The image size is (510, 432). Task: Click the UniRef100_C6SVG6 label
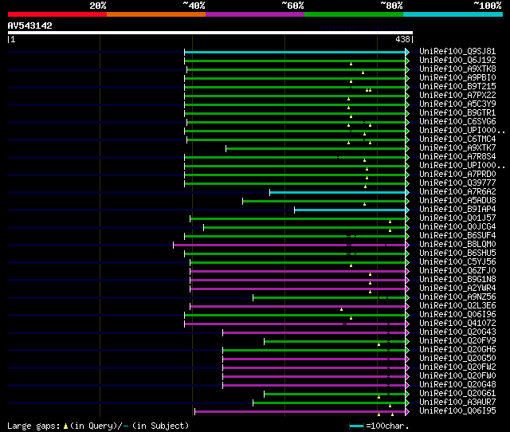coord(457,122)
